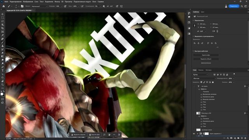249x140 pixels.
Task: Open the foreground color swatch
Action: click(x=2, y=94)
